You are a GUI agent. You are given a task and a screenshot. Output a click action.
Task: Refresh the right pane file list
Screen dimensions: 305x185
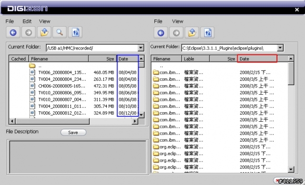208,33
